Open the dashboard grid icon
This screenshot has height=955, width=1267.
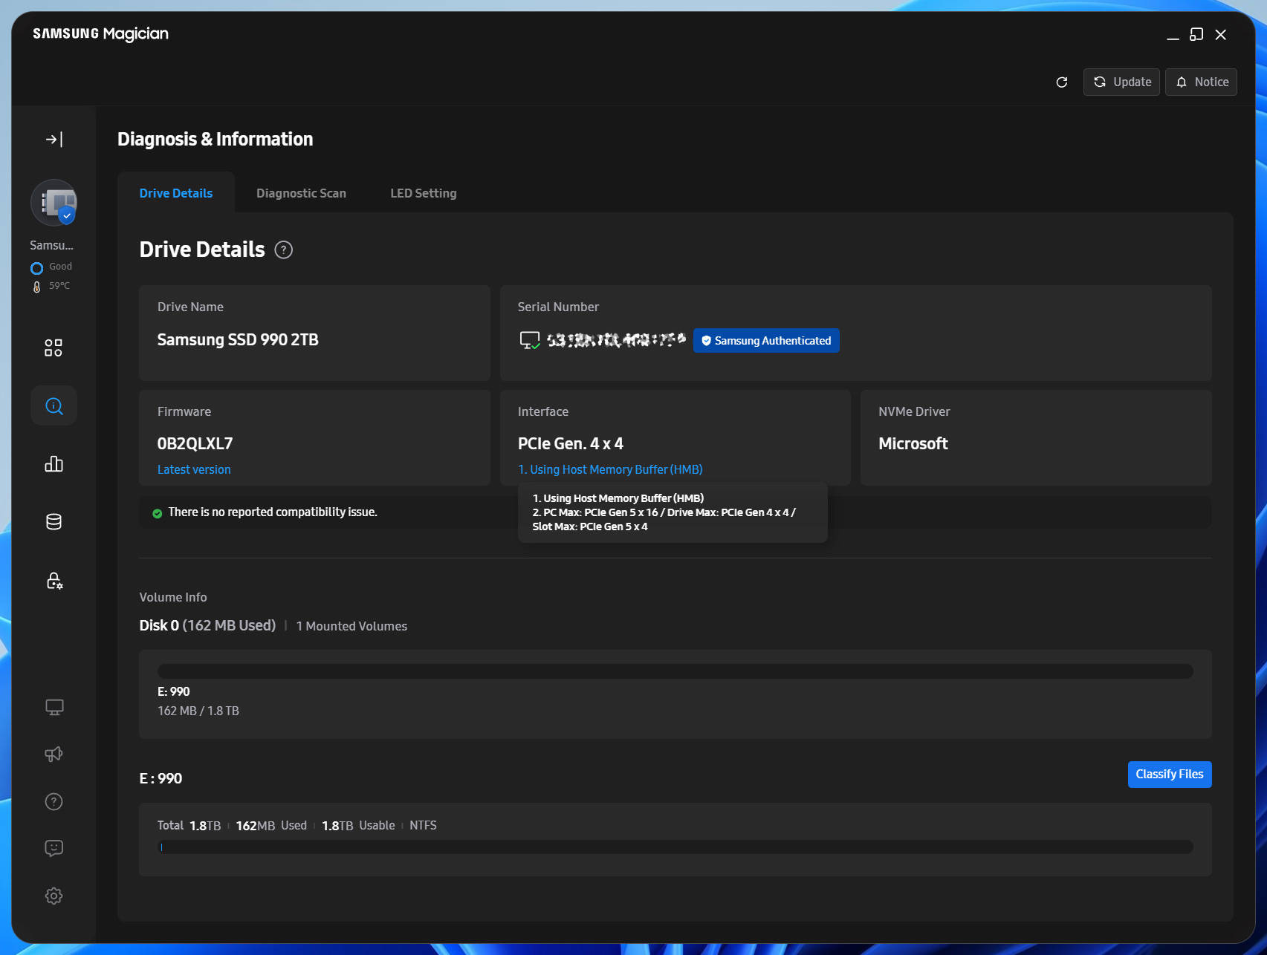pos(54,348)
